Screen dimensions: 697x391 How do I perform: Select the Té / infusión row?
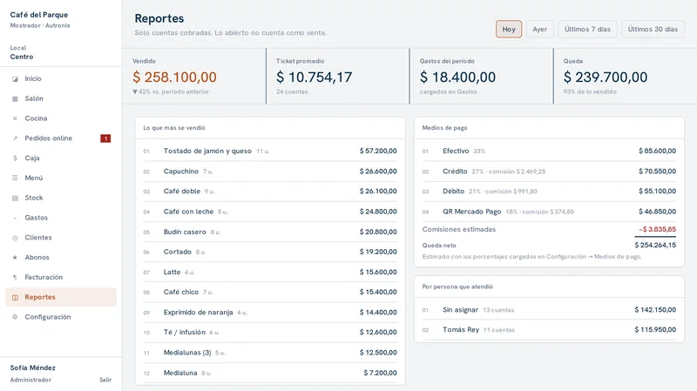(x=270, y=333)
